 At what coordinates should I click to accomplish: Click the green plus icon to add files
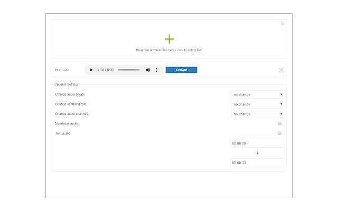[x=169, y=39]
